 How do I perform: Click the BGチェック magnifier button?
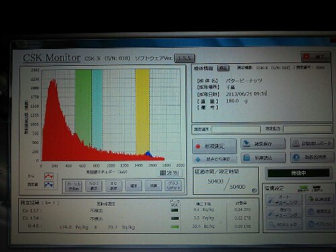click(x=284, y=224)
